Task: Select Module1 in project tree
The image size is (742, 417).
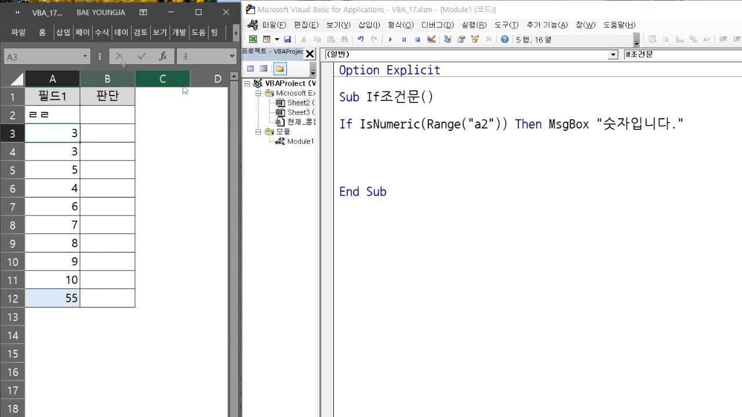Action: pyautogui.click(x=295, y=141)
